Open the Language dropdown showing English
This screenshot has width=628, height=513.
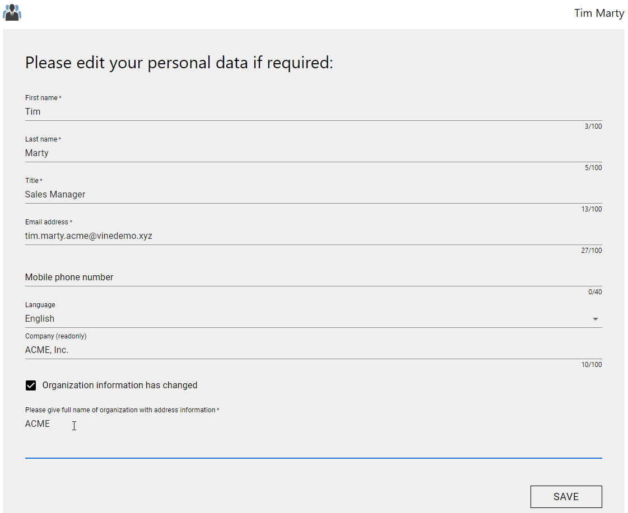pyautogui.click(x=305, y=319)
